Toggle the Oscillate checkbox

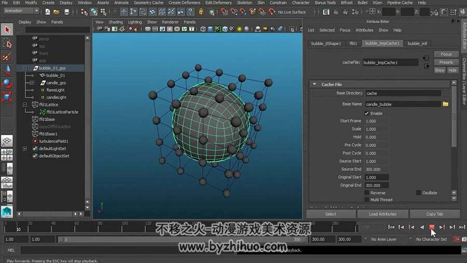click(418, 193)
